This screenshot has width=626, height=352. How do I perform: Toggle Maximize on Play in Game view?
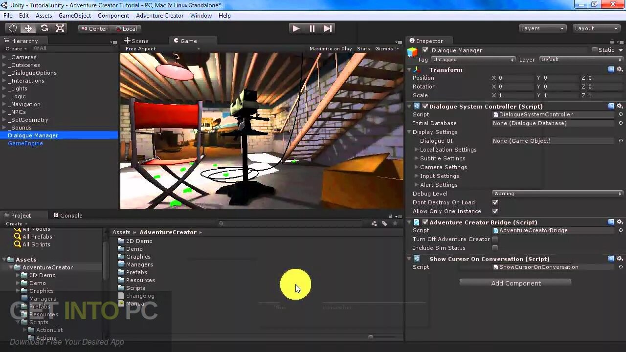(x=331, y=49)
